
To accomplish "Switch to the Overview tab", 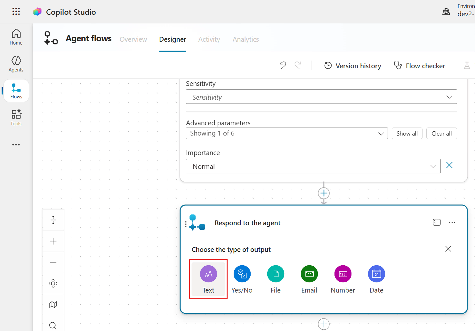I will 133,39.
